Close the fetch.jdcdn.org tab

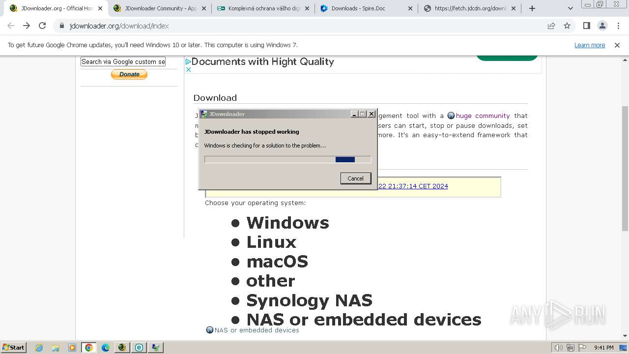[514, 8]
